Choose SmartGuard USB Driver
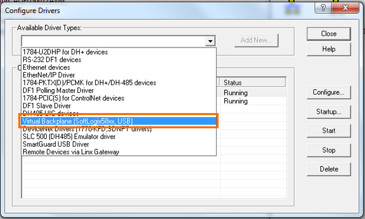This screenshot has height=219, width=365. (x=119, y=144)
